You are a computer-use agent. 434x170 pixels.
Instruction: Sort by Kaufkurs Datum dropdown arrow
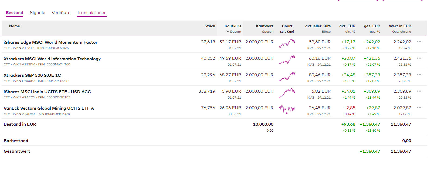[228, 32]
